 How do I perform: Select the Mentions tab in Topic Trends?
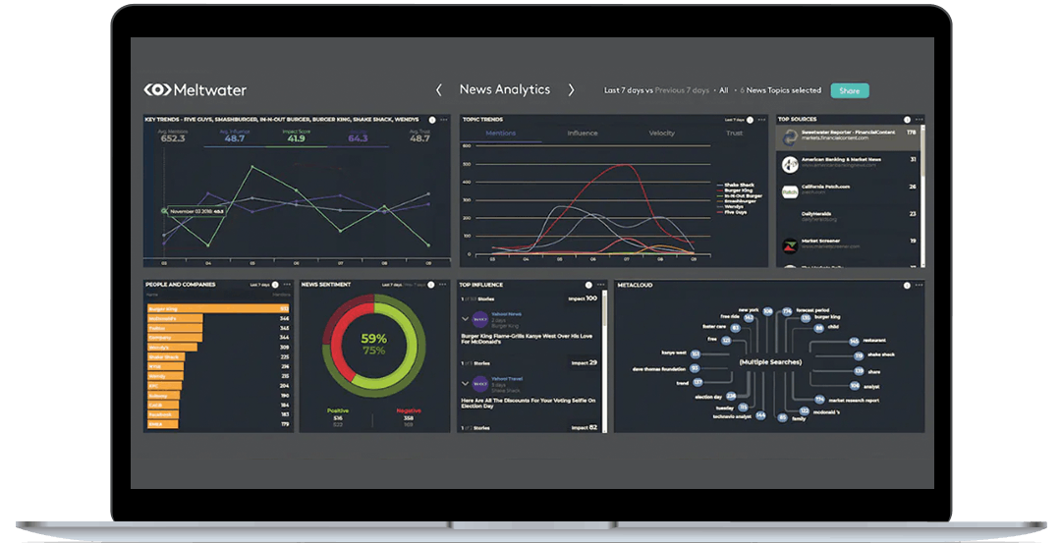[x=501, y=134]
